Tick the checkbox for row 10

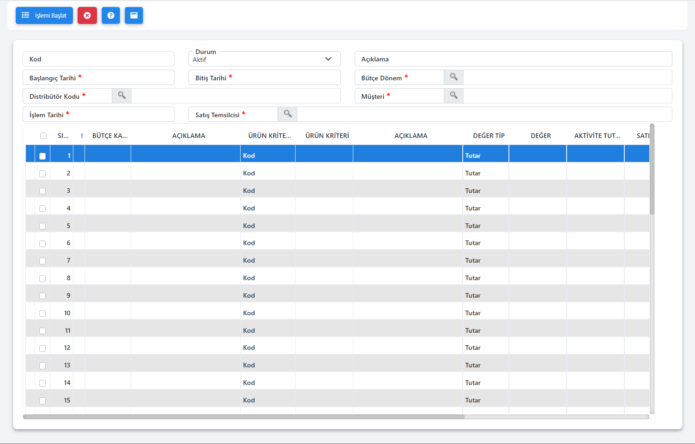(x=42, y=313)
